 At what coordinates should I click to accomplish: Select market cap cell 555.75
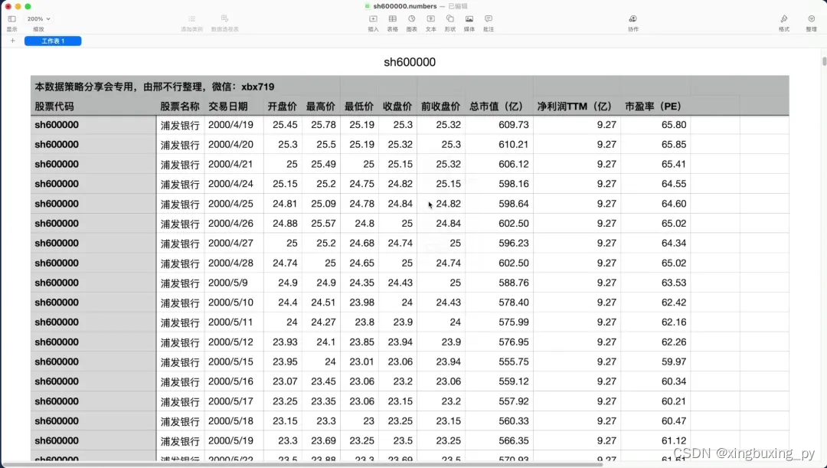tap(499, 362)
